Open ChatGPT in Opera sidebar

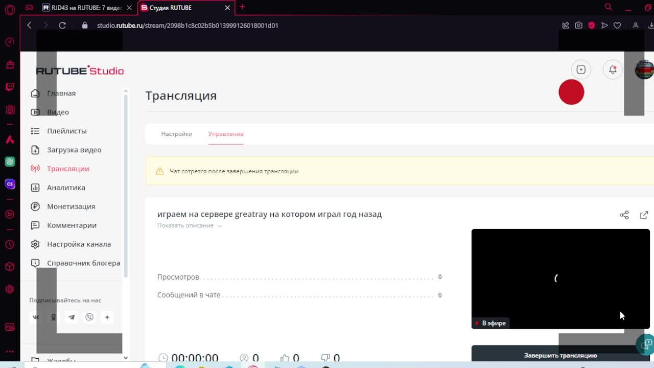pos(10,162)
